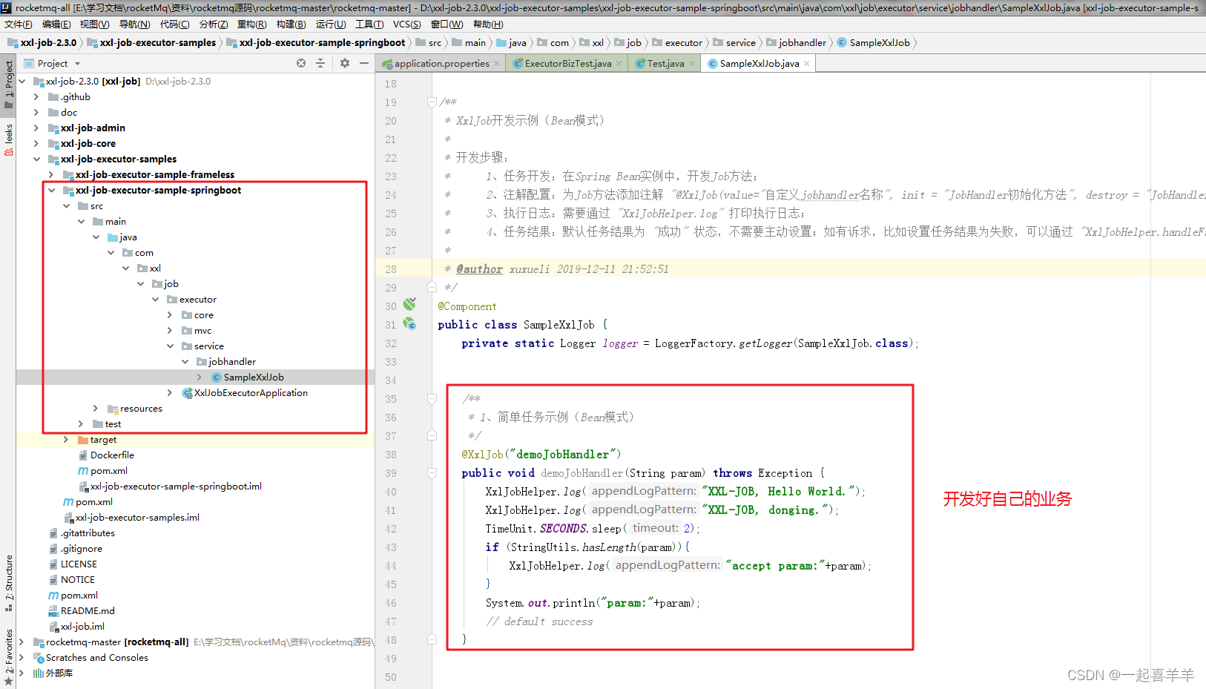The image size is (1206, 689).
Task: Select the NOTICE file
Action: pyautogui.click(x=77, y=579)
